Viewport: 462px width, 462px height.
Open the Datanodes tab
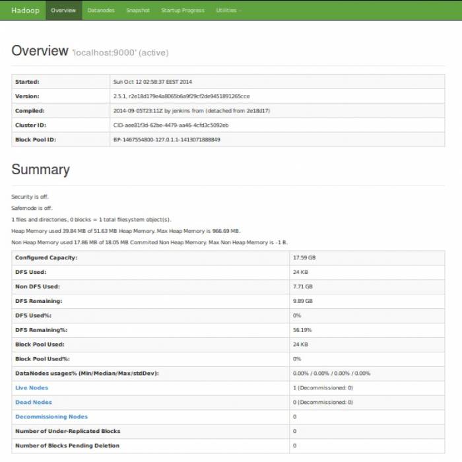click(101, 11)
